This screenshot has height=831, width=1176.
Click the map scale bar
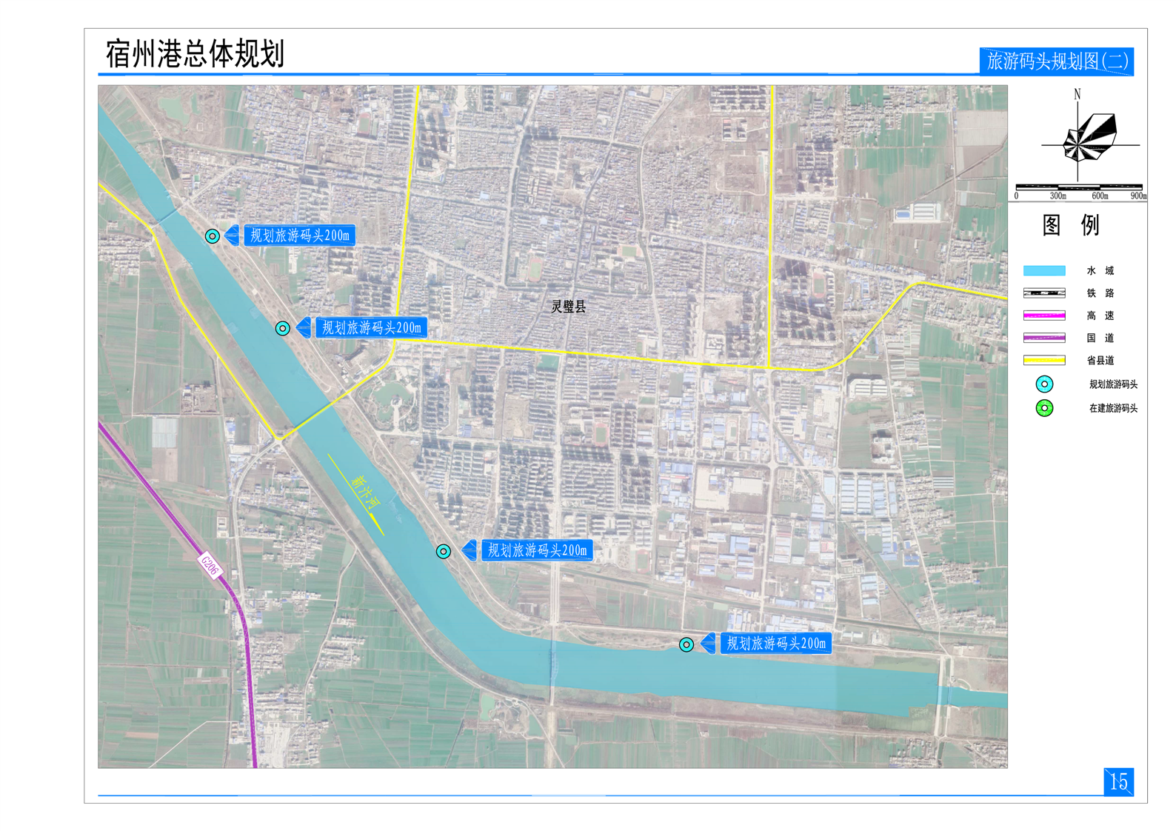[1079, 187]
